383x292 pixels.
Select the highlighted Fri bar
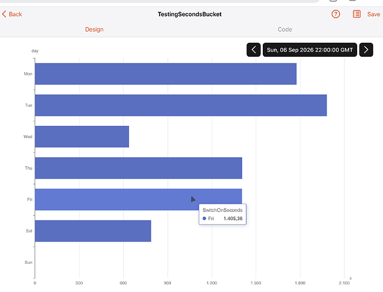click(138, 200)
